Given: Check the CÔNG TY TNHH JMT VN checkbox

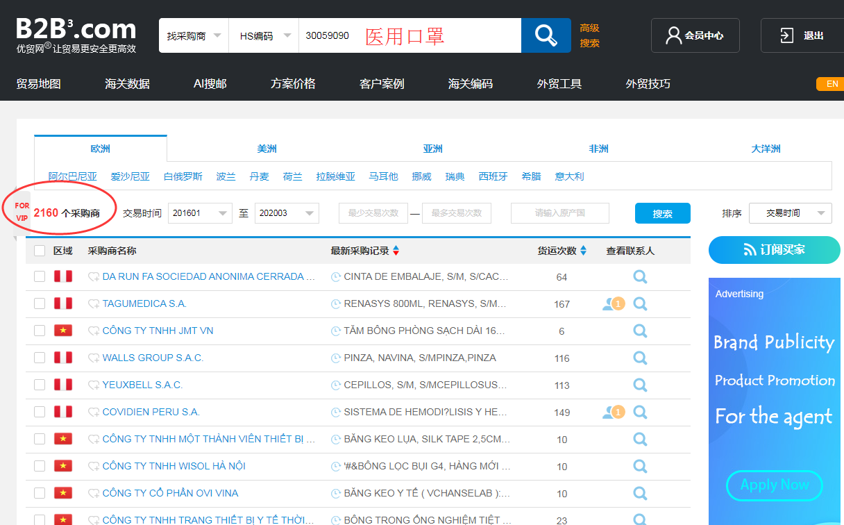Looking at the screenshot, I should pos(40,331).
